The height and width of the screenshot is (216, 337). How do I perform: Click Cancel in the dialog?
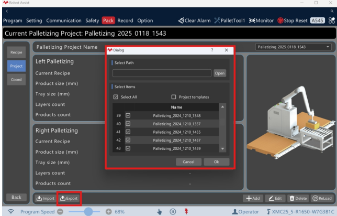click(188, 161)
